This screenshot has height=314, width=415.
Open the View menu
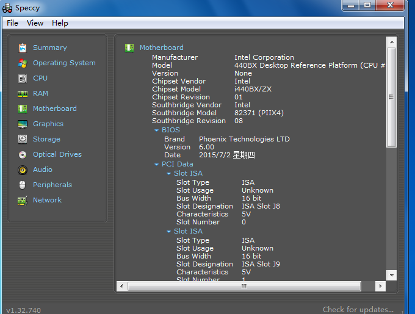pyautogui.click(x=35, y=23)
